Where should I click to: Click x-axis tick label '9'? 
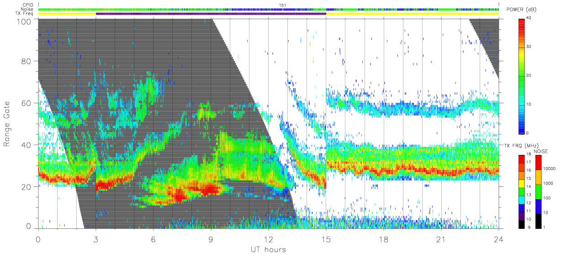click(211, 239)
